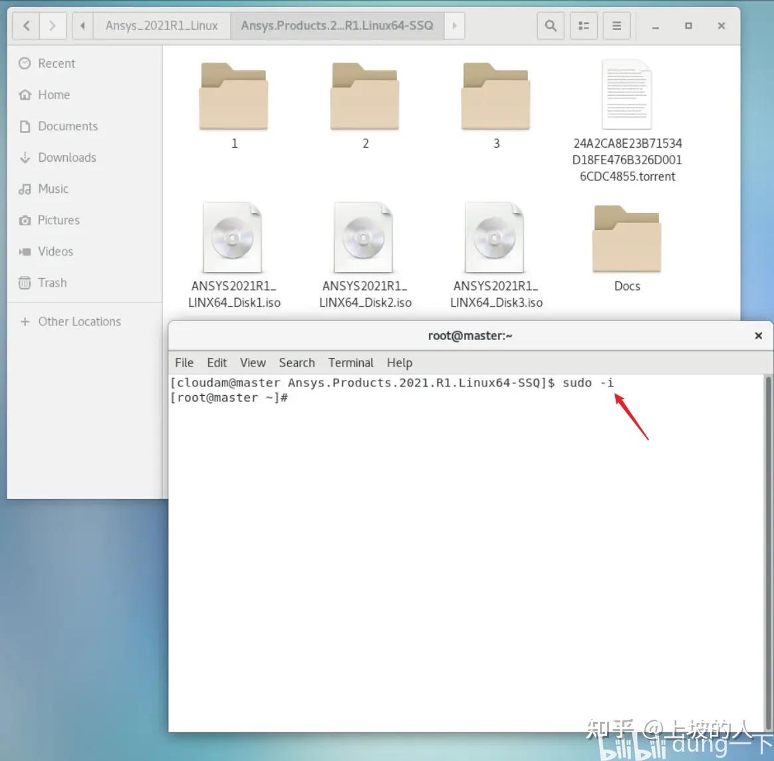The width and height of the screenshot is (774, 761).
Task: Open Recent from the sidebar
Action: (56, 63)
